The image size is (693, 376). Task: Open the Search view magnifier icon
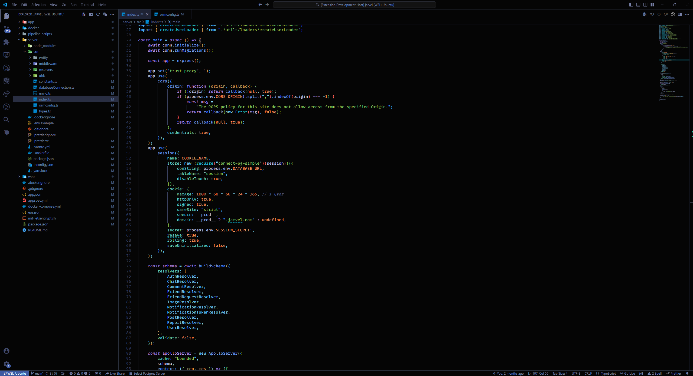tap(6, 120)
